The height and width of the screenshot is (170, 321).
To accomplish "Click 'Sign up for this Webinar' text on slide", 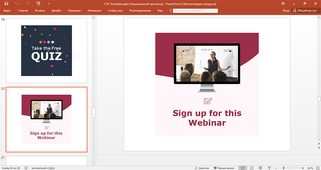I will point(207,118).
